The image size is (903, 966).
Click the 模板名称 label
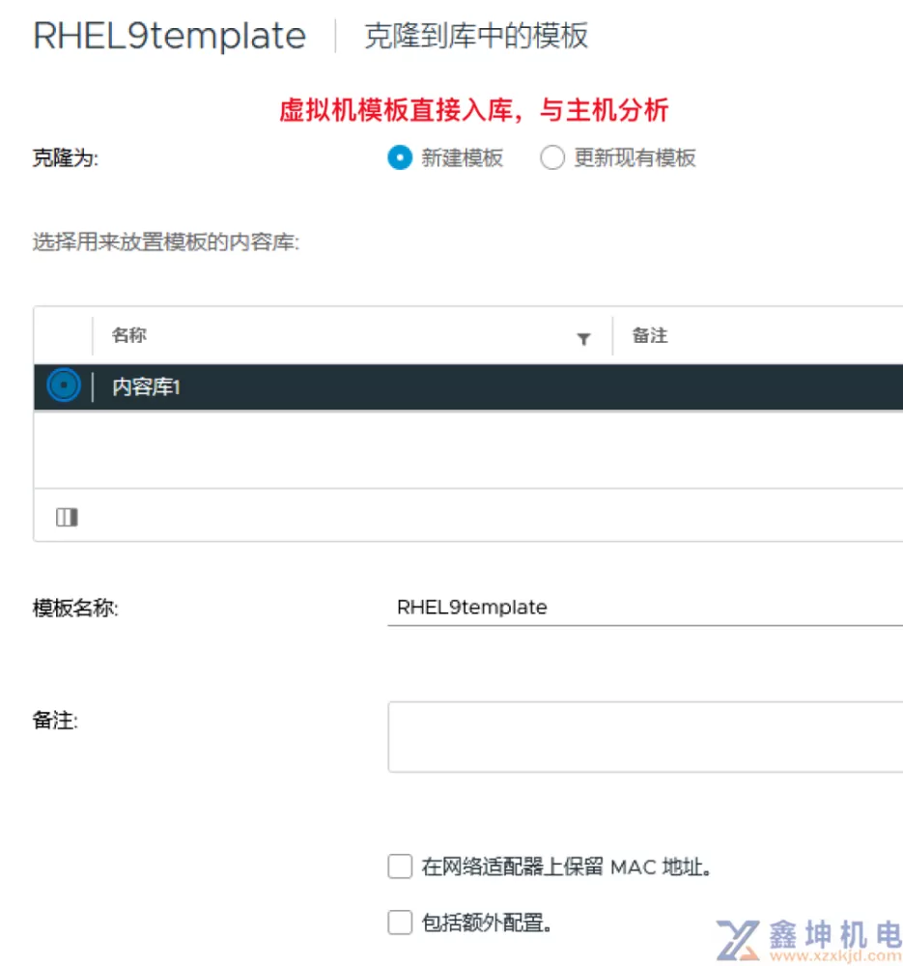tap(75, 608)
